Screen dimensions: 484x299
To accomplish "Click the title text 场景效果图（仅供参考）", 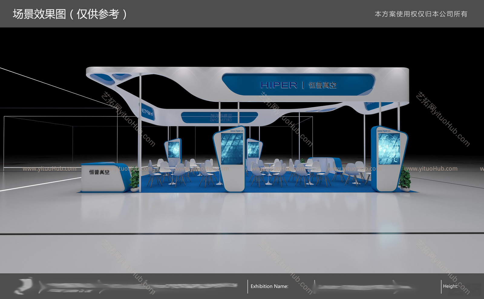I will [x=70, y=14].
